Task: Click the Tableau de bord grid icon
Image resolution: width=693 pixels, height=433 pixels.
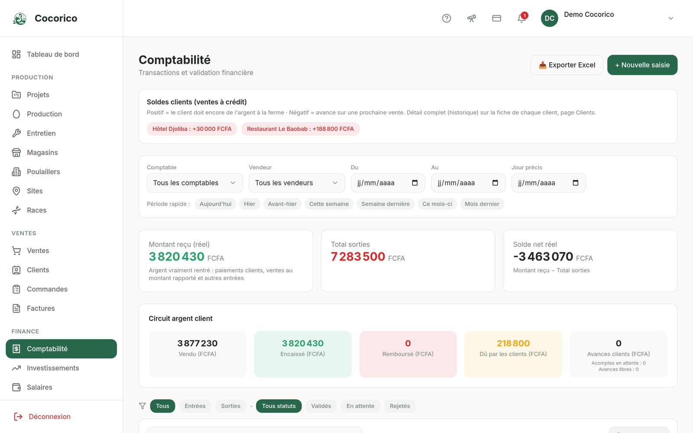Action: [x=16, y=54]
